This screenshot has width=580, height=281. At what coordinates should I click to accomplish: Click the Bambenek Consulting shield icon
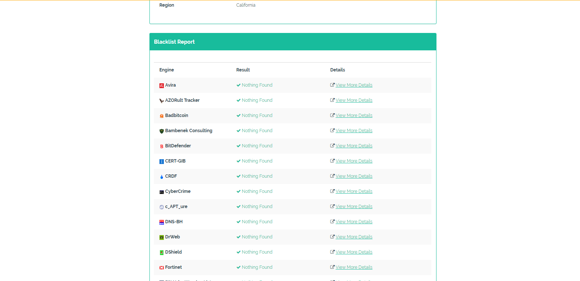[162, 131]
